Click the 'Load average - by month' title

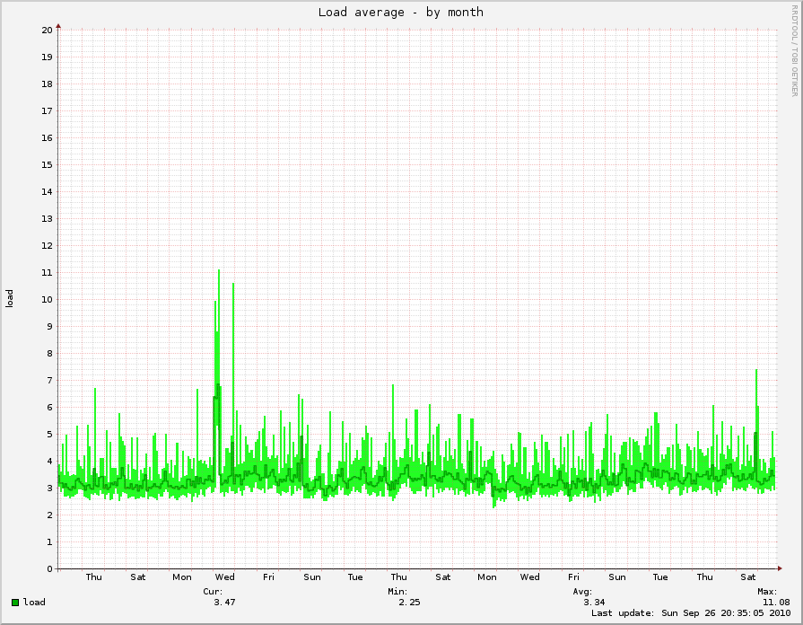[x=400, y=13]
